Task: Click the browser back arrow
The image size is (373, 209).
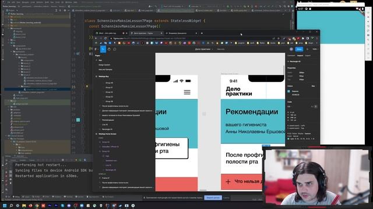Action: pos(96,38)
